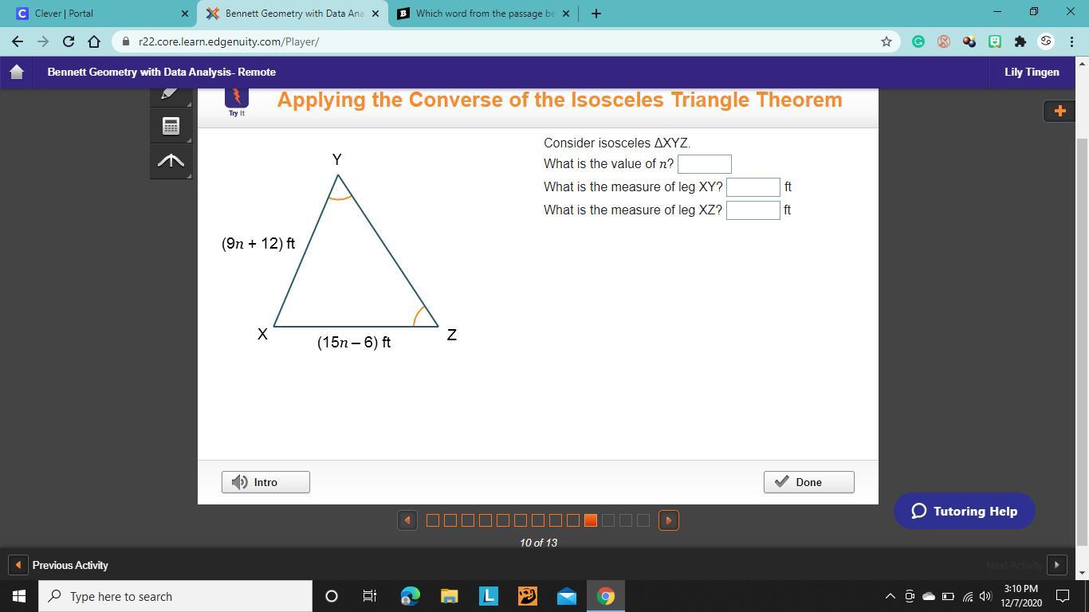Open Task View

pos(370,596)
